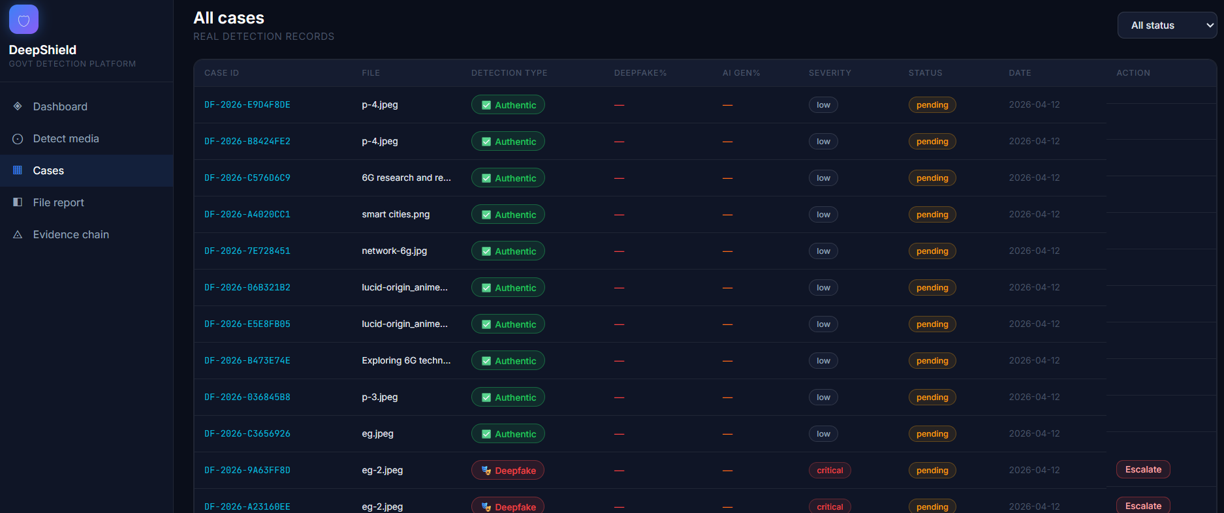Open the All status filter dropdown

[1167, 25]
